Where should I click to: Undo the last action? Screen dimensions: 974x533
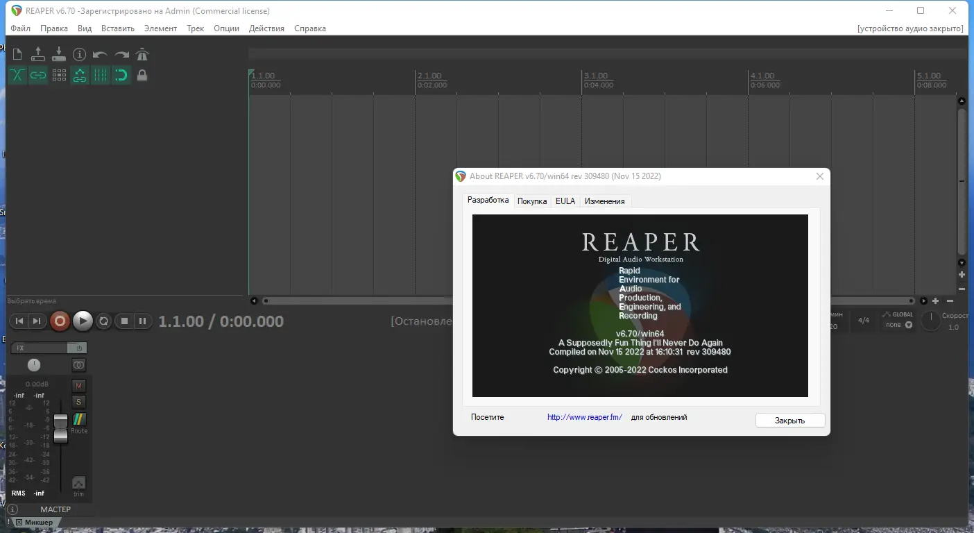click(99, 53)
